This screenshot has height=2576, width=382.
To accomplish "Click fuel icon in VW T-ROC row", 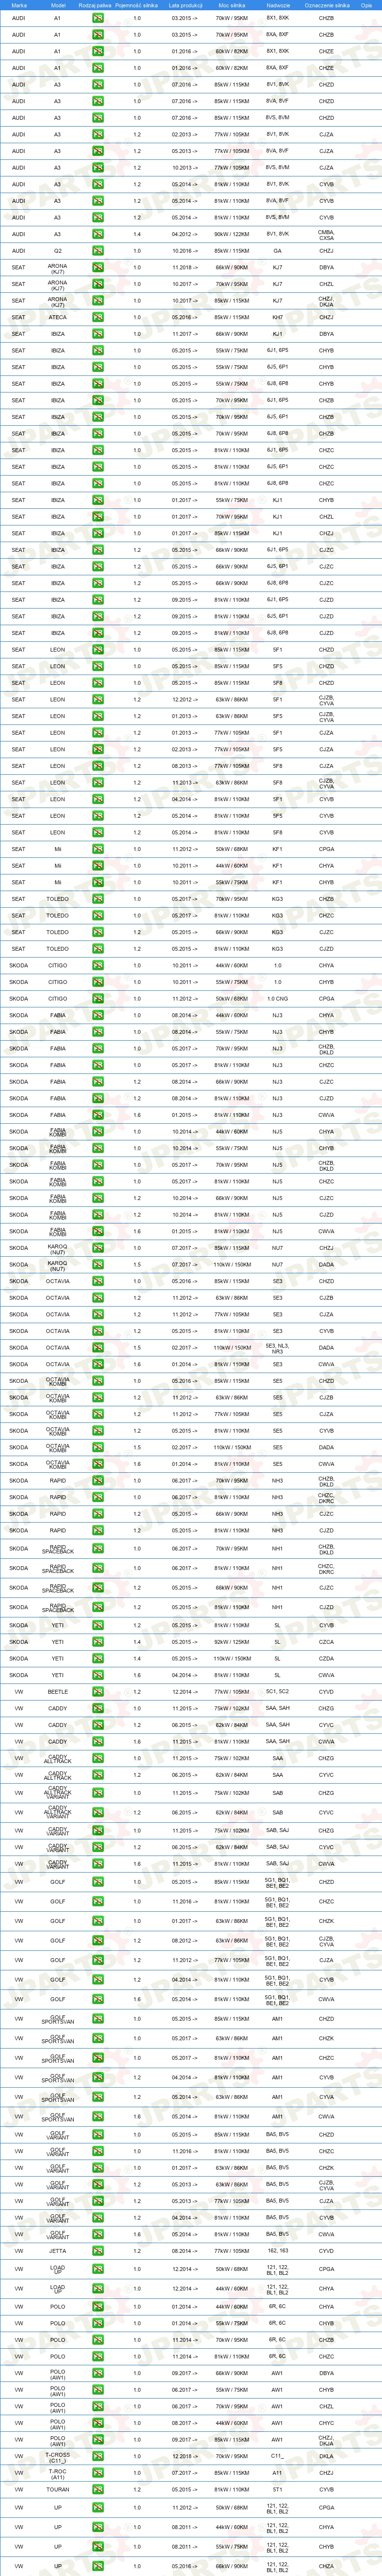I will tap(98, 2473).
